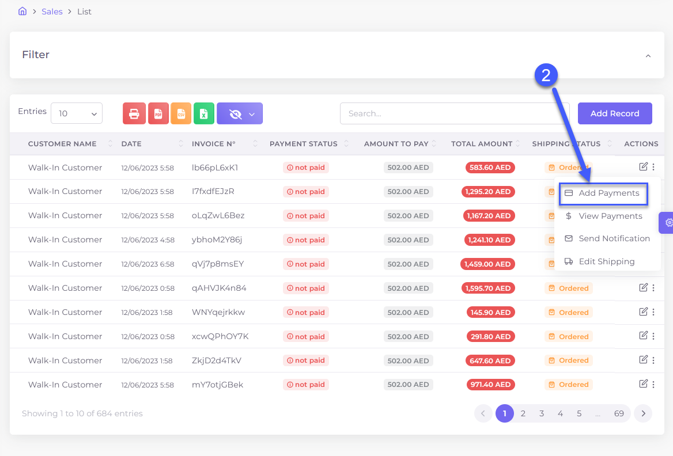Click total amount 145.90 AED
Viewport: 673px width, 456px height.
click(490, 312)
